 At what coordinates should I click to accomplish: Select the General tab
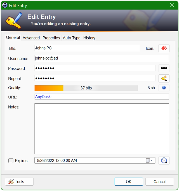(x=13, y=37)
